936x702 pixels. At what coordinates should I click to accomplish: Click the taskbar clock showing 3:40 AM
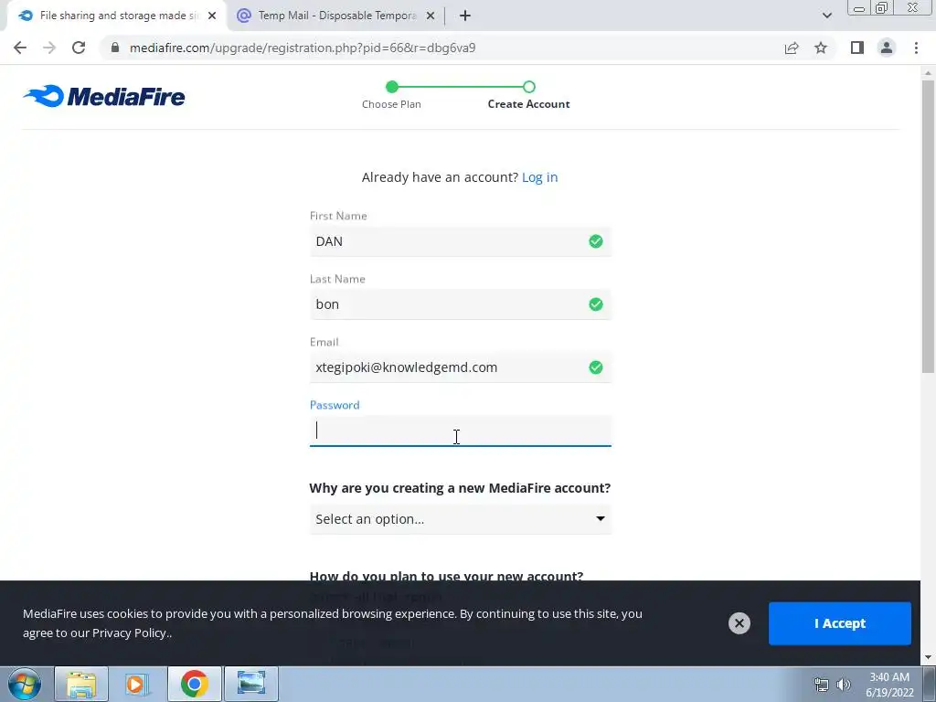(888, 685)
